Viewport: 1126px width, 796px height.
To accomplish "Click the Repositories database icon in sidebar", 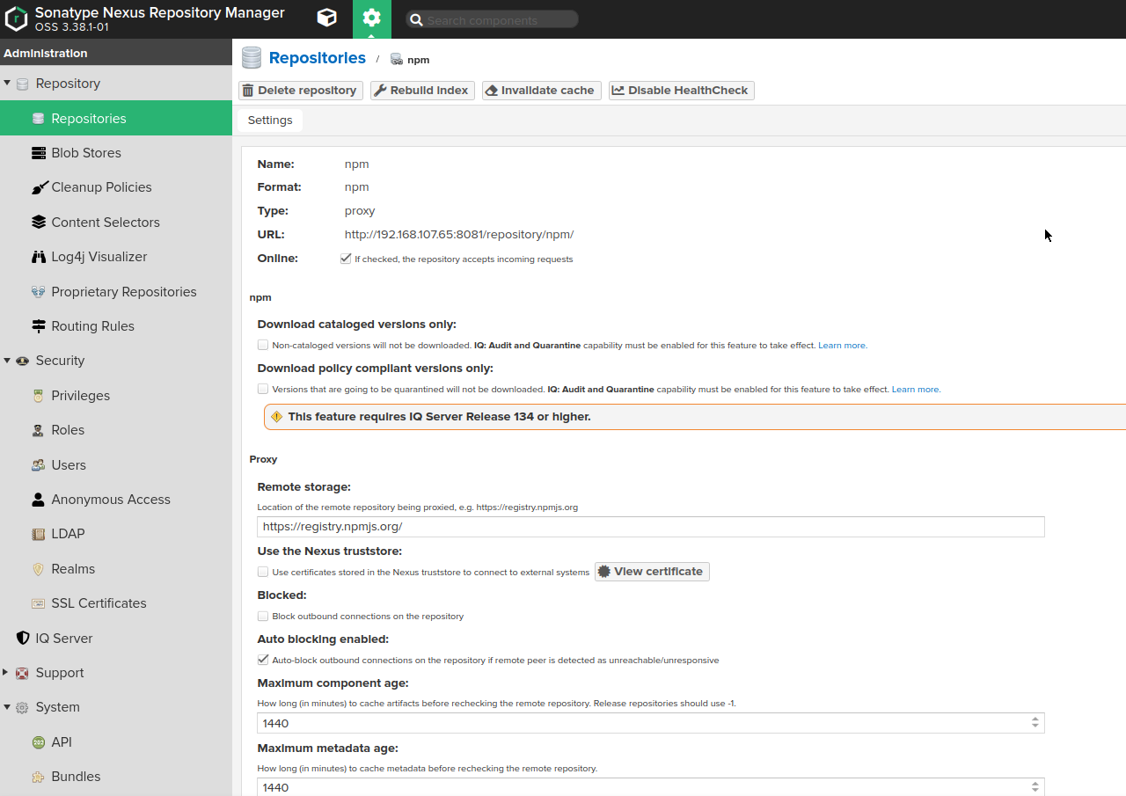I will coord(38,119).
